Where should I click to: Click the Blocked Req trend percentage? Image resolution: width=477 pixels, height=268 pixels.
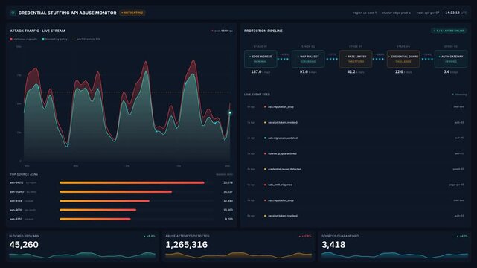pyautogui.click(x=150, y=237)
